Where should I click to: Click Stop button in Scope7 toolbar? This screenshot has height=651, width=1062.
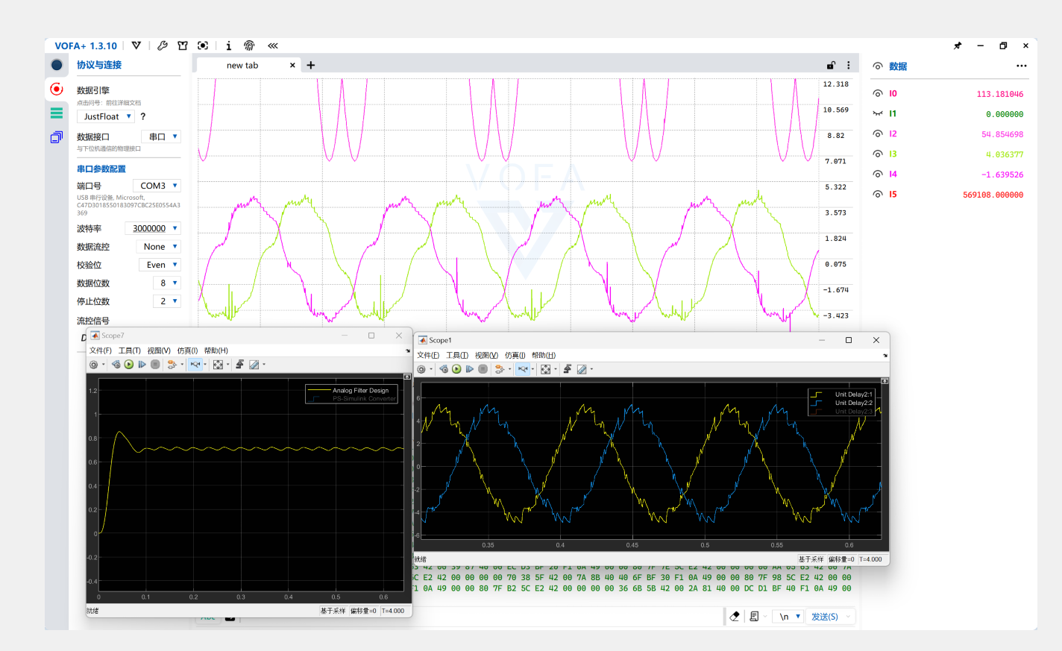coord(155,365)
